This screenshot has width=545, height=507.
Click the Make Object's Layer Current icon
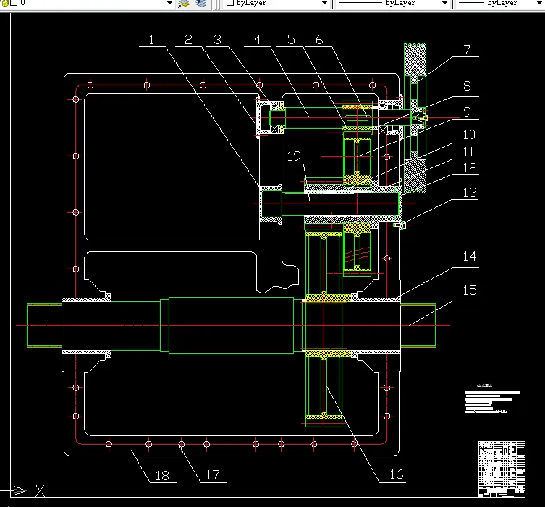[x=183, y=4]
